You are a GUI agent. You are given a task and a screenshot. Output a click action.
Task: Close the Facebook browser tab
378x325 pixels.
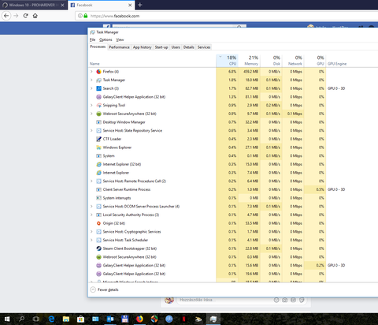(130, 5)
